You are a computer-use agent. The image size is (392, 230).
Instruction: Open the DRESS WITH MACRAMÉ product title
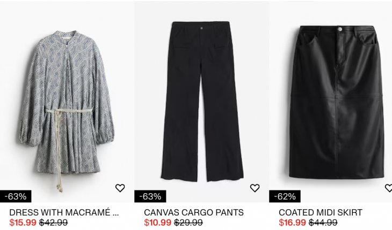[64, 212]
